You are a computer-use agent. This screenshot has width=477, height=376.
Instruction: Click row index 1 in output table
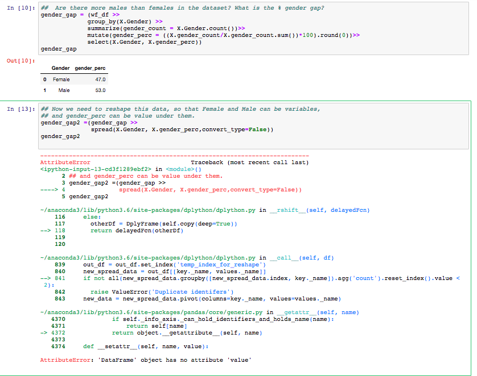point(45,90)
